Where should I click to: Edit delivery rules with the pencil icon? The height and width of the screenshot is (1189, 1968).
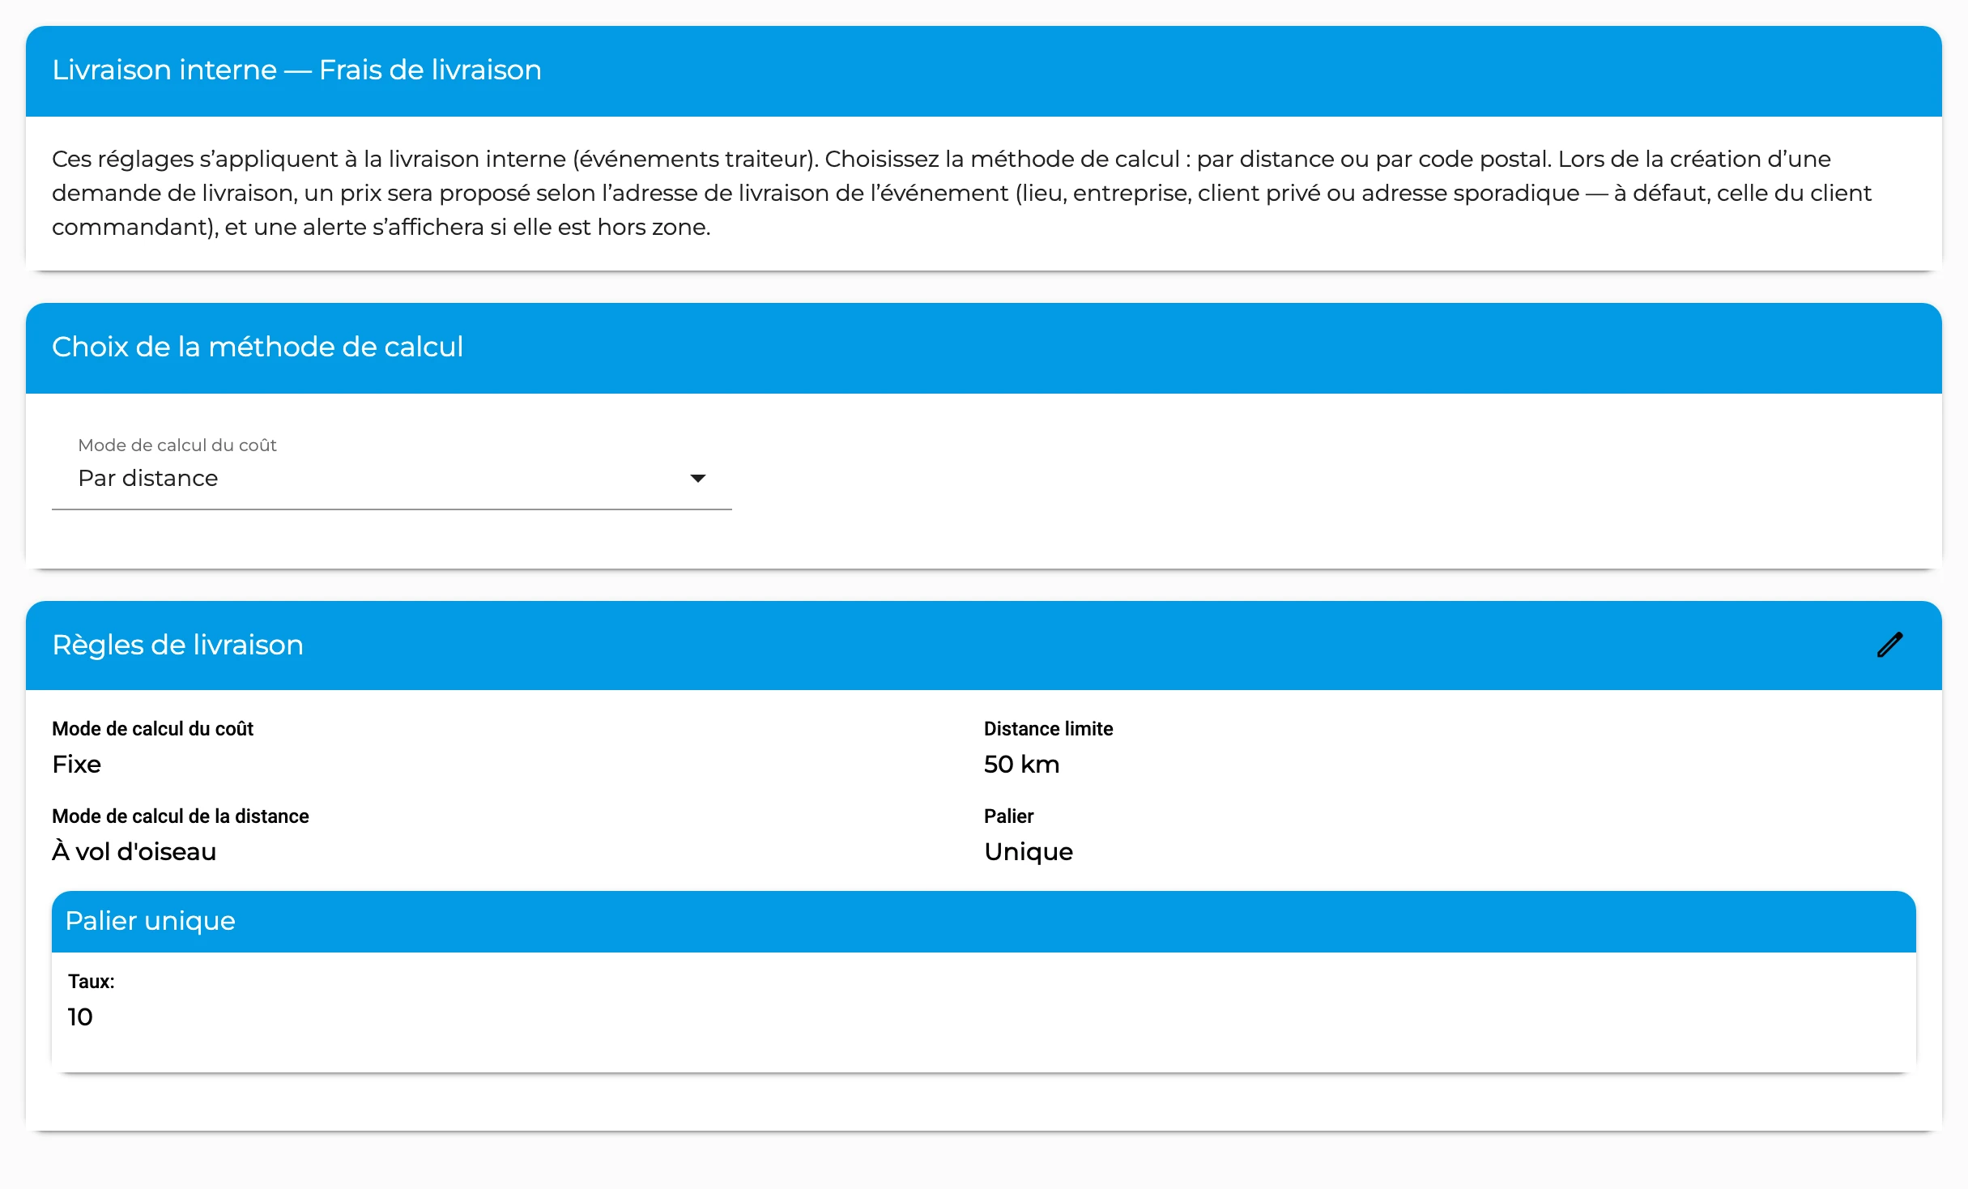tap(1889, 645)
